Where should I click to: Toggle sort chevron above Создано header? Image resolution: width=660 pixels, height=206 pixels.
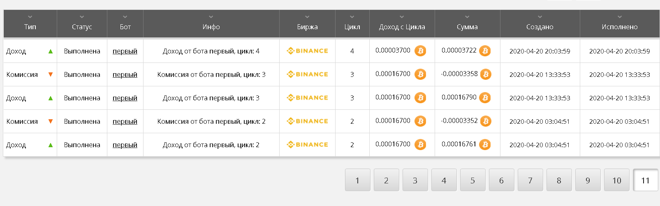click(540, 17)
